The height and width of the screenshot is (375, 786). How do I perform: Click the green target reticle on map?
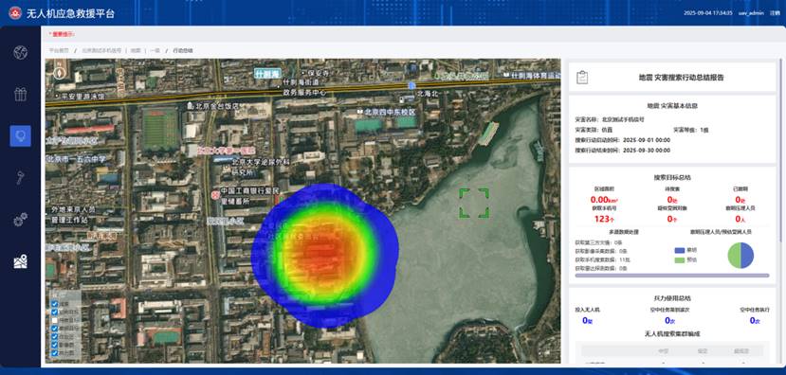coord(474,203)
